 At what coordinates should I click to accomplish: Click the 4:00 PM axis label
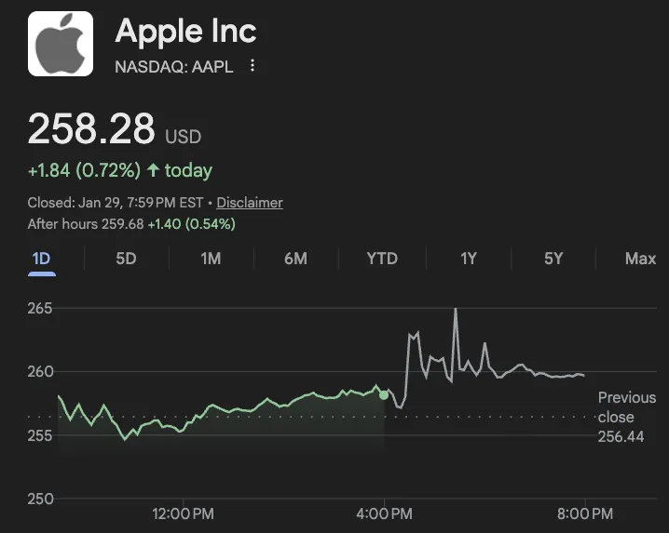click(x=384, y=513)
